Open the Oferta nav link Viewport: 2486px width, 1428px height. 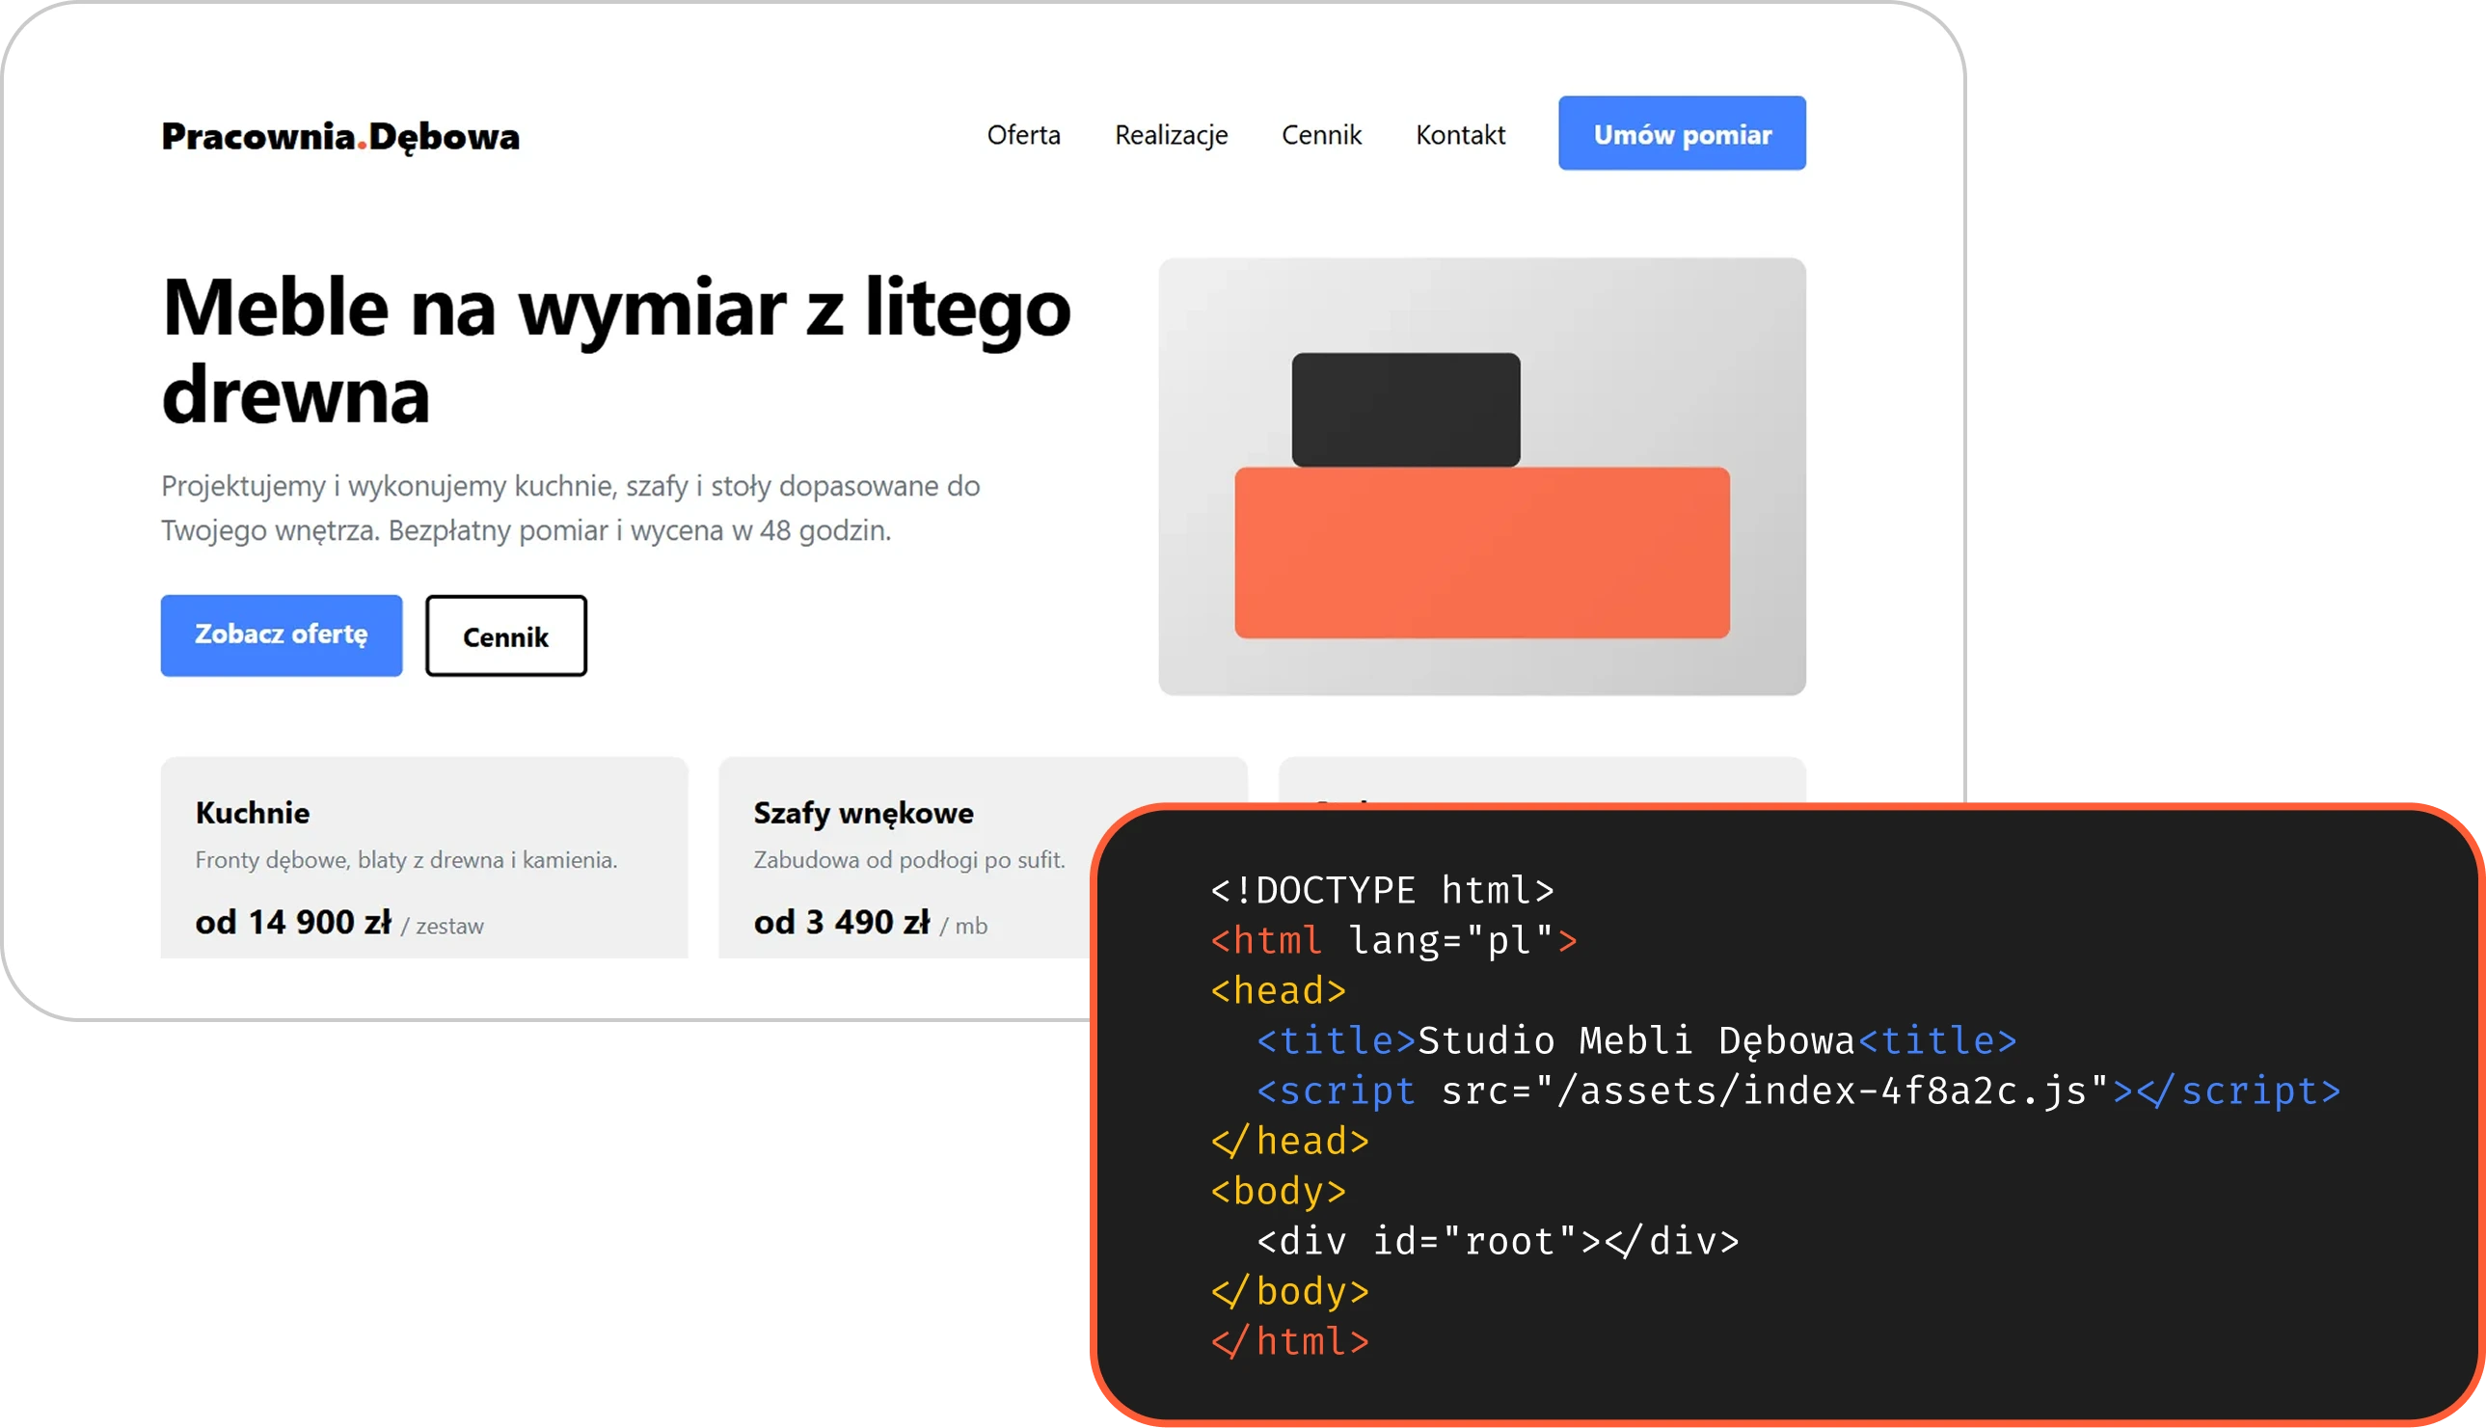(x=1023, y=134)
